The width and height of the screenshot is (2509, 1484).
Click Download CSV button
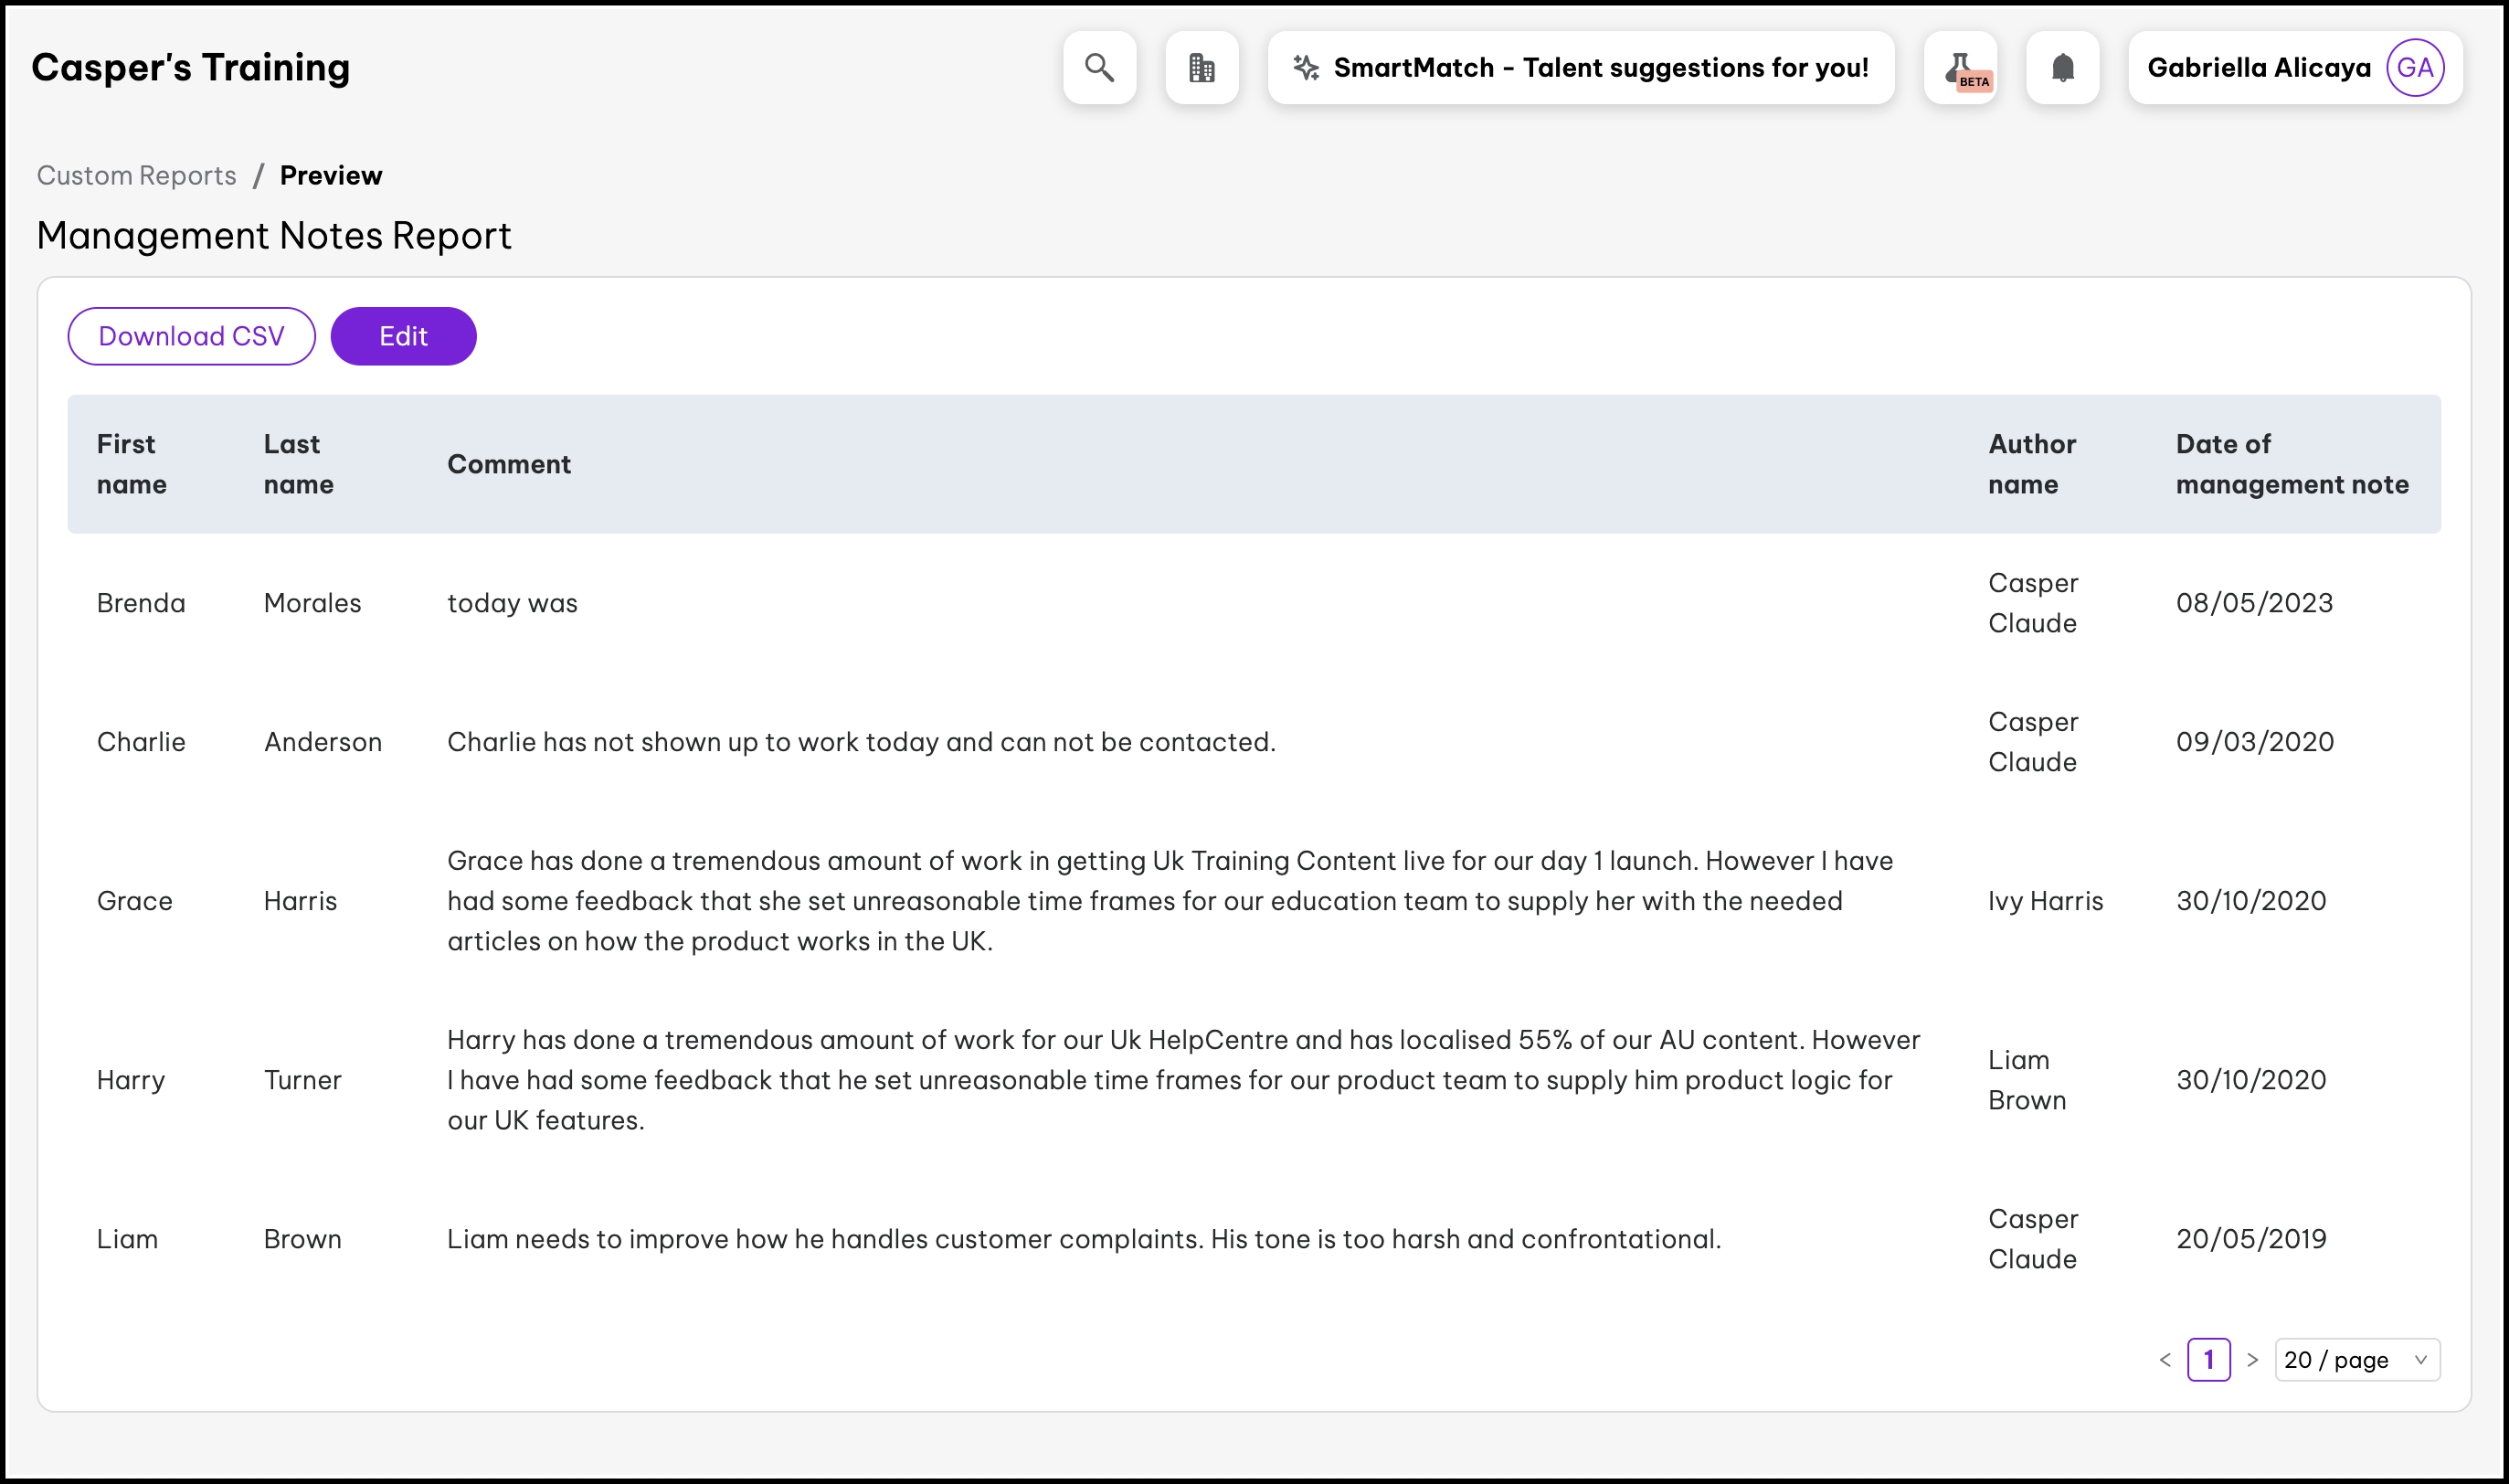pyautogui.click(x=191, y=336)
